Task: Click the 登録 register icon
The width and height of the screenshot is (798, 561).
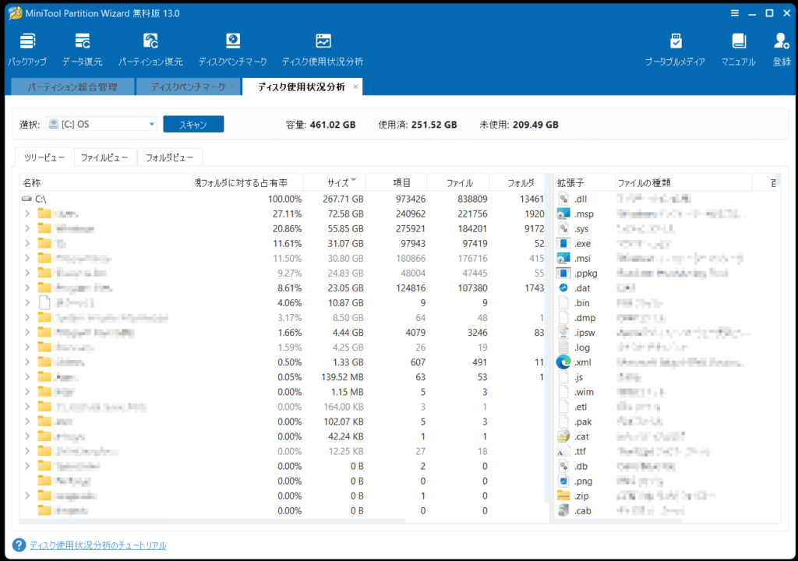Action: pos(781,48)
